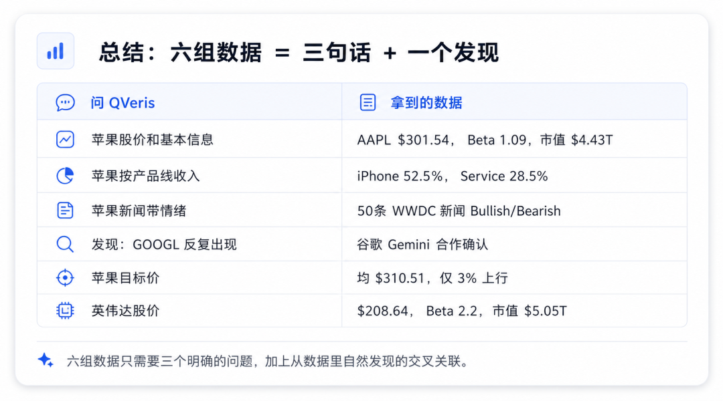Click the 苹果股价和基本信息 row label
The height and width of the screenshot is (401, 723).
(152, 140)
